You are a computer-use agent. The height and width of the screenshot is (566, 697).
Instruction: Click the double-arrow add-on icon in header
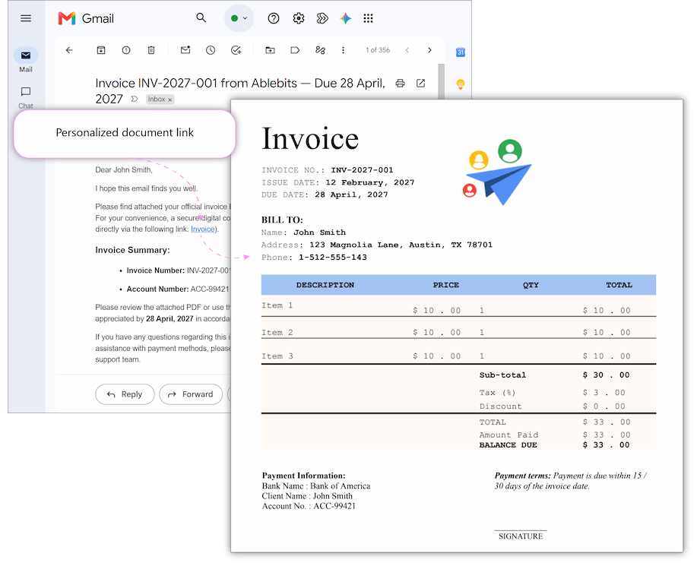[x=322, y=18]
